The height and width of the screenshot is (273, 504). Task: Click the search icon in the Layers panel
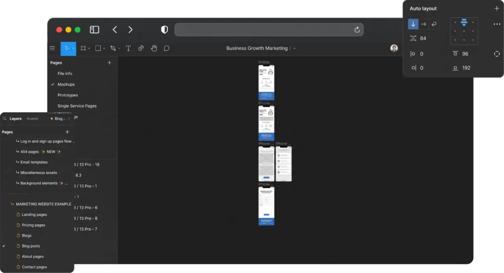pyautogui.click(x=4, y=119)
